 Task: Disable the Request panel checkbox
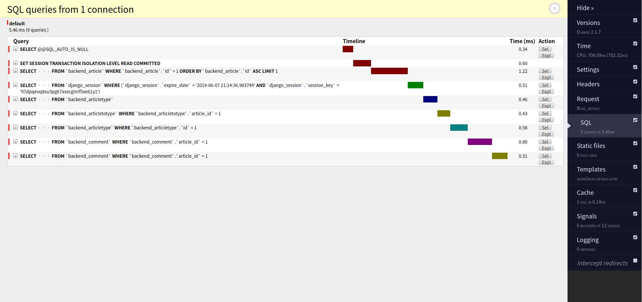pyautogui.click(x=635, y=96)
